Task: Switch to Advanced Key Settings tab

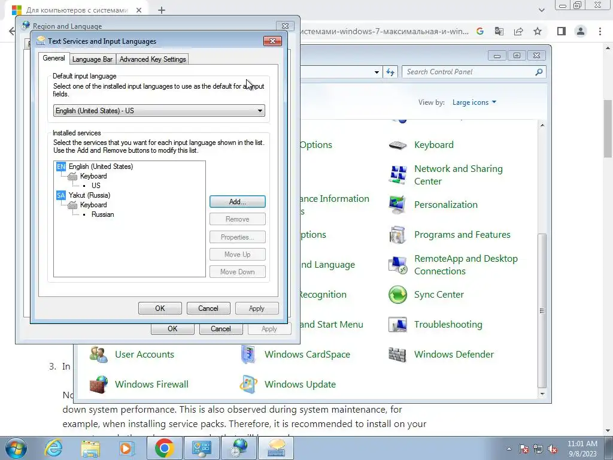Action: (153, 59)
